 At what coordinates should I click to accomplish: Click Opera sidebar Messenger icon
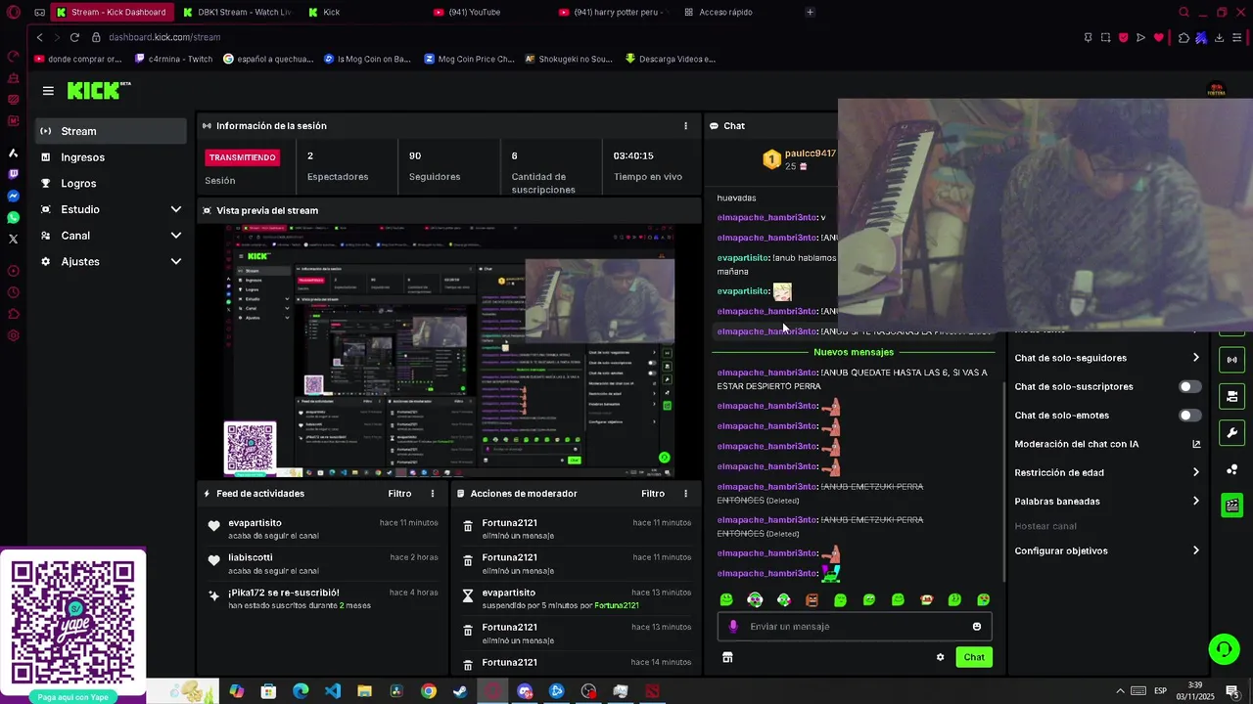point(13,196)
